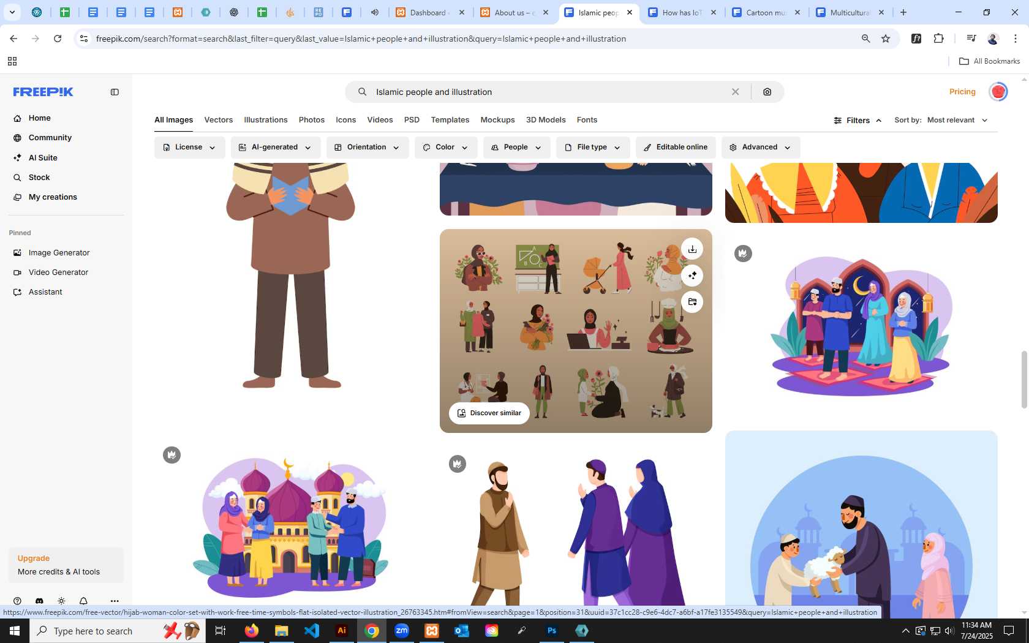The width and height of the screenshot is (1029, 643).
Task: Click Upgrade credits card
Action: click(66, 565)
